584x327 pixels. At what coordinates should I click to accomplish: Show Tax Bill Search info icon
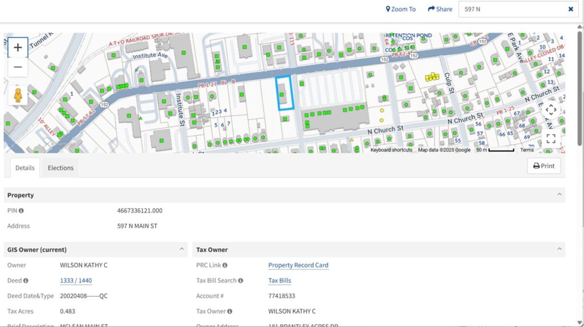[x=241, y=280]
